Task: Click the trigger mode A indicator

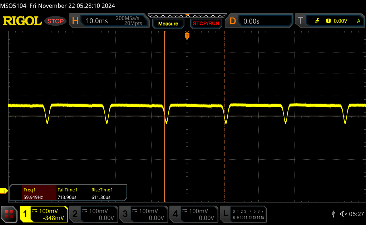Action: (359, 21)
